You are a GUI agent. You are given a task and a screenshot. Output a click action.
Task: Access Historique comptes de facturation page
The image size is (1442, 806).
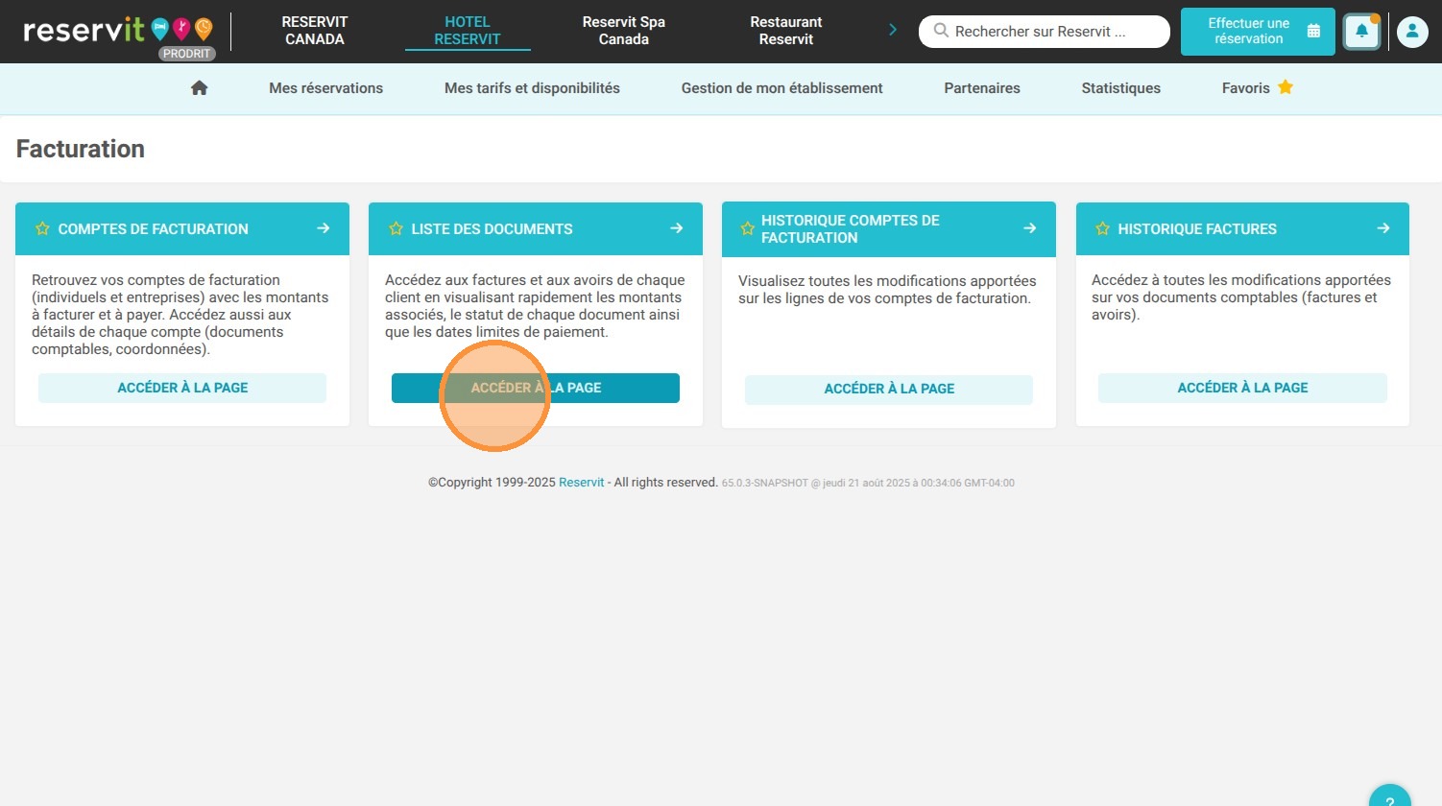point(889,389)
